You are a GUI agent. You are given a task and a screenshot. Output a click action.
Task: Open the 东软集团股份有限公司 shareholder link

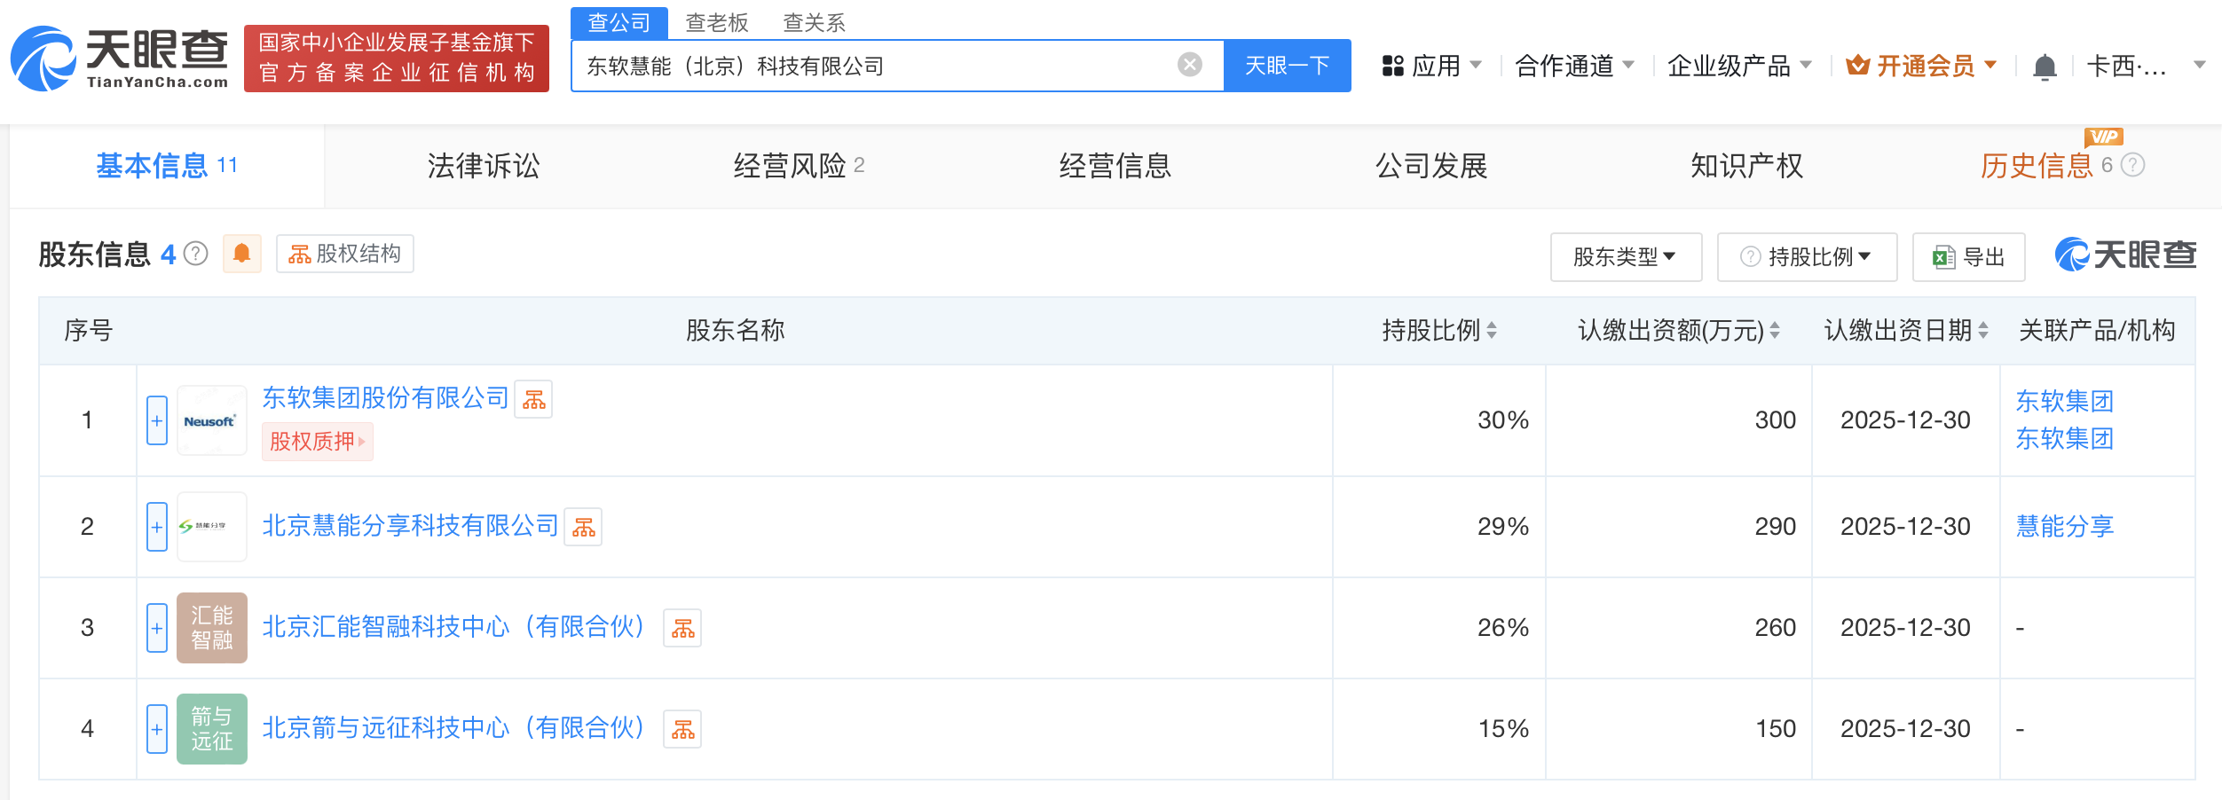[385, 398]
